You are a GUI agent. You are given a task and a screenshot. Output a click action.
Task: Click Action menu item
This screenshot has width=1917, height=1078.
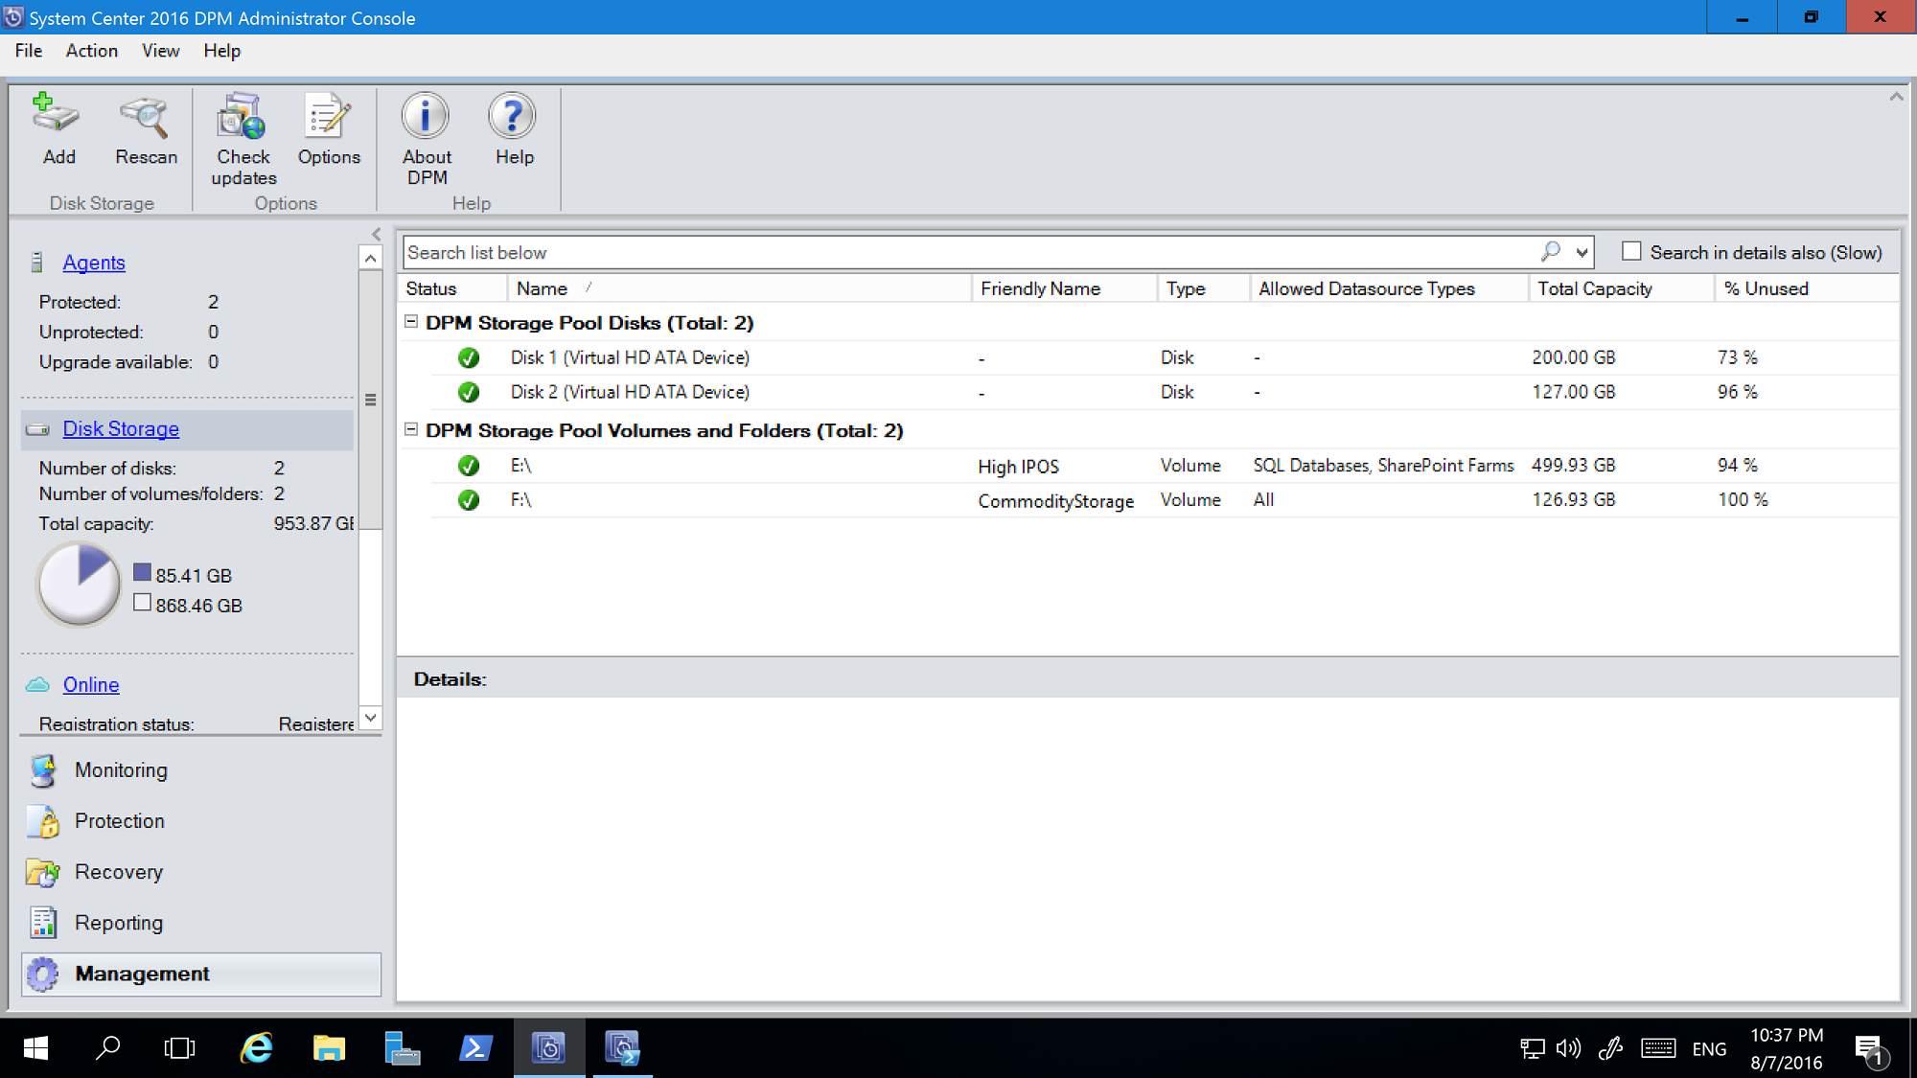pos(91,50)
